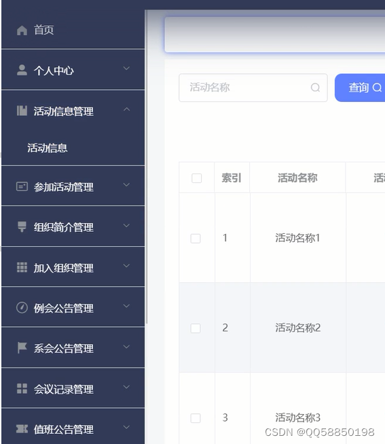
Task: Expand 加入组织管理 chevron arrow
Action: tap(126, 266)
